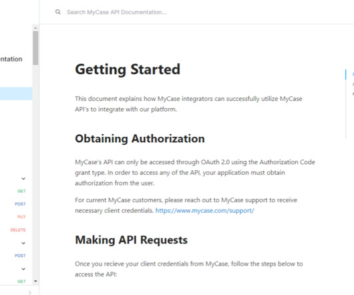The image size is (354, 295).
Task: Open the first GET endpoint in sidebar
Action: point(21,191)
